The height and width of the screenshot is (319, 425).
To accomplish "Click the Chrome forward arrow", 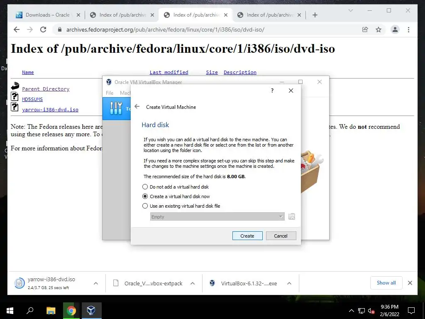I will (x=30, y=29).
